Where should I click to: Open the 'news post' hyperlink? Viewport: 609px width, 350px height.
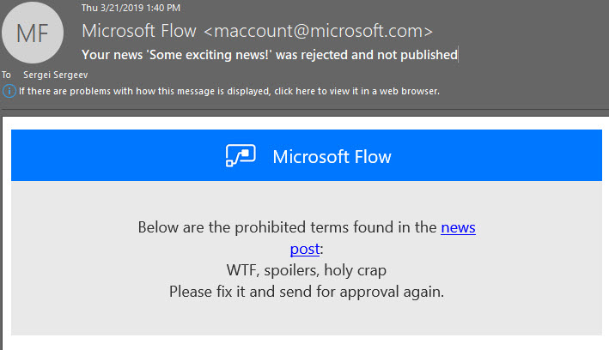[x=458, y=228]
